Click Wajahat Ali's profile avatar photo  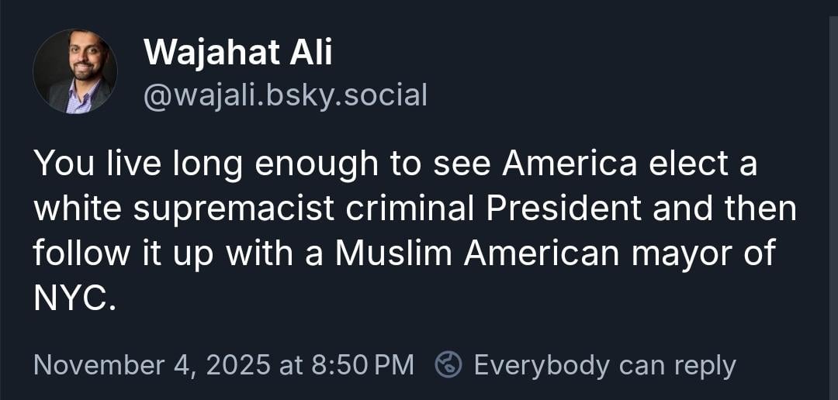click(75, 71)
